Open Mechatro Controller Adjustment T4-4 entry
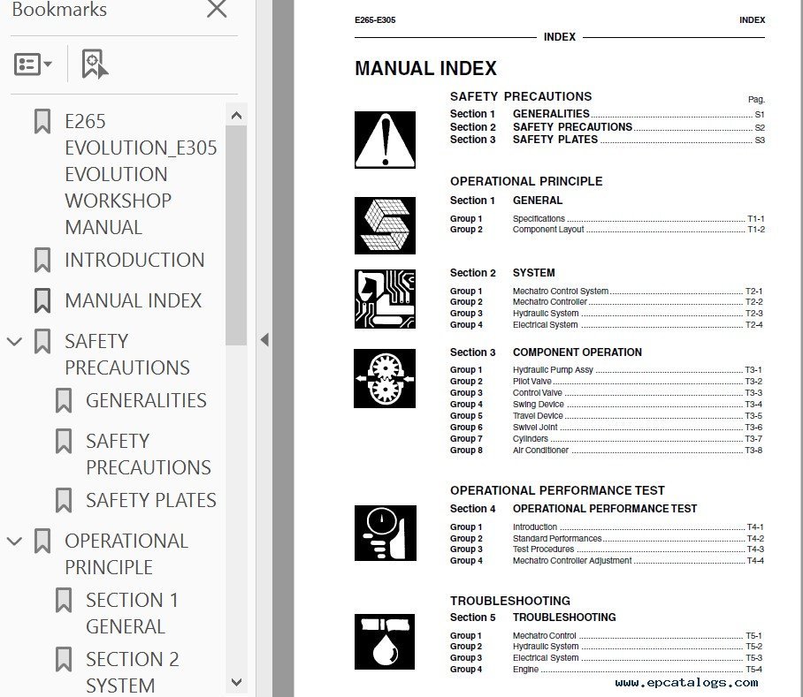 click(x=607, y=561)
